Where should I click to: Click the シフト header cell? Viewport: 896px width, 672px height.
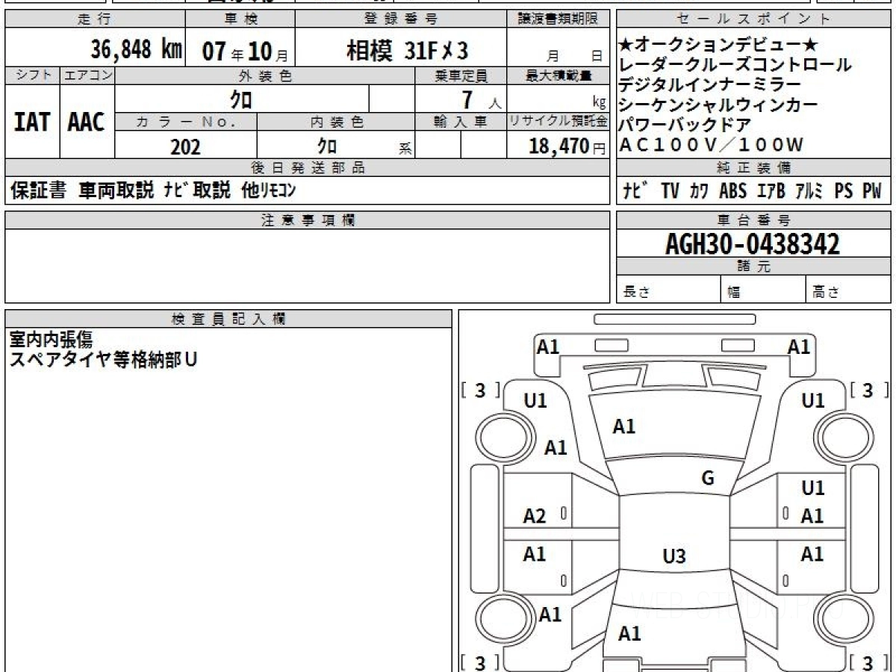(32, 75)
